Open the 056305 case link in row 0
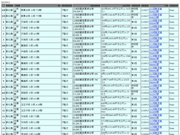This screenshot has height=135, width=180. pos(156,22)
